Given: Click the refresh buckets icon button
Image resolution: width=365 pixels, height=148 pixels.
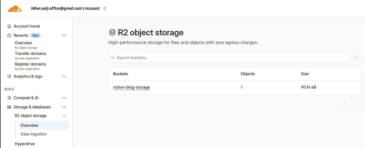Looking at the screenshot, I should click(356, 58).
